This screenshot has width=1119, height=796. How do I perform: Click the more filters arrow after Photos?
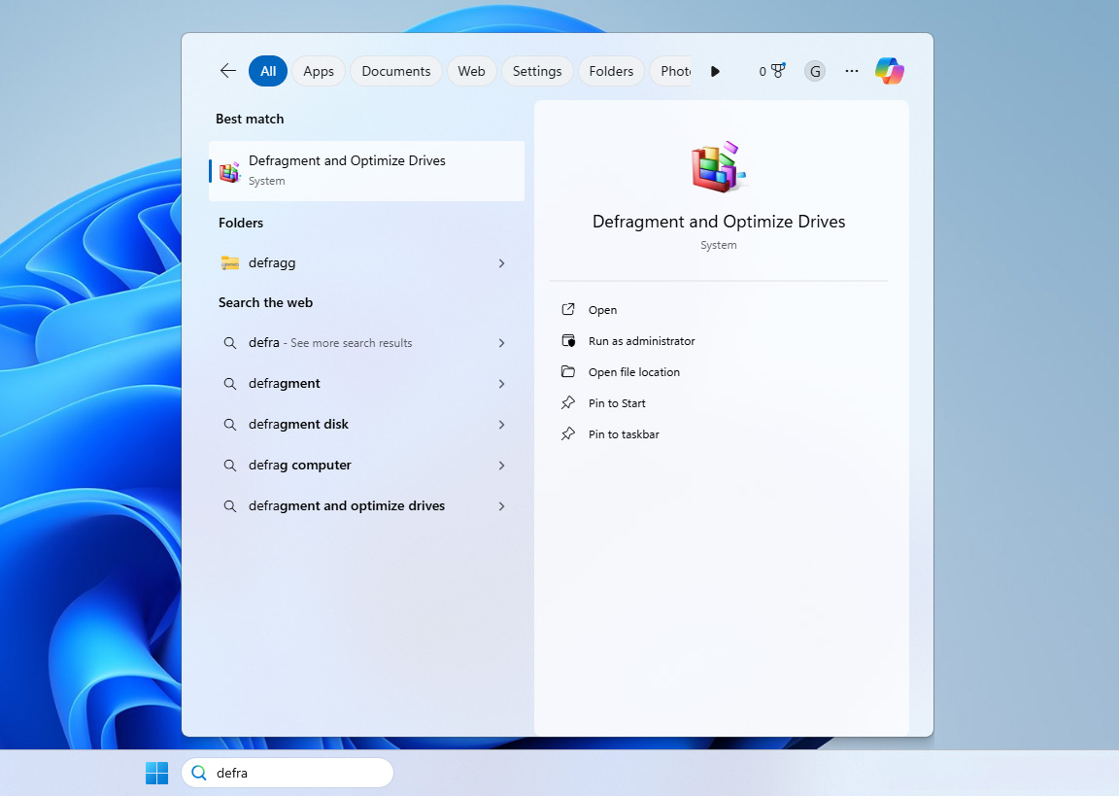(x=715, y=70)
